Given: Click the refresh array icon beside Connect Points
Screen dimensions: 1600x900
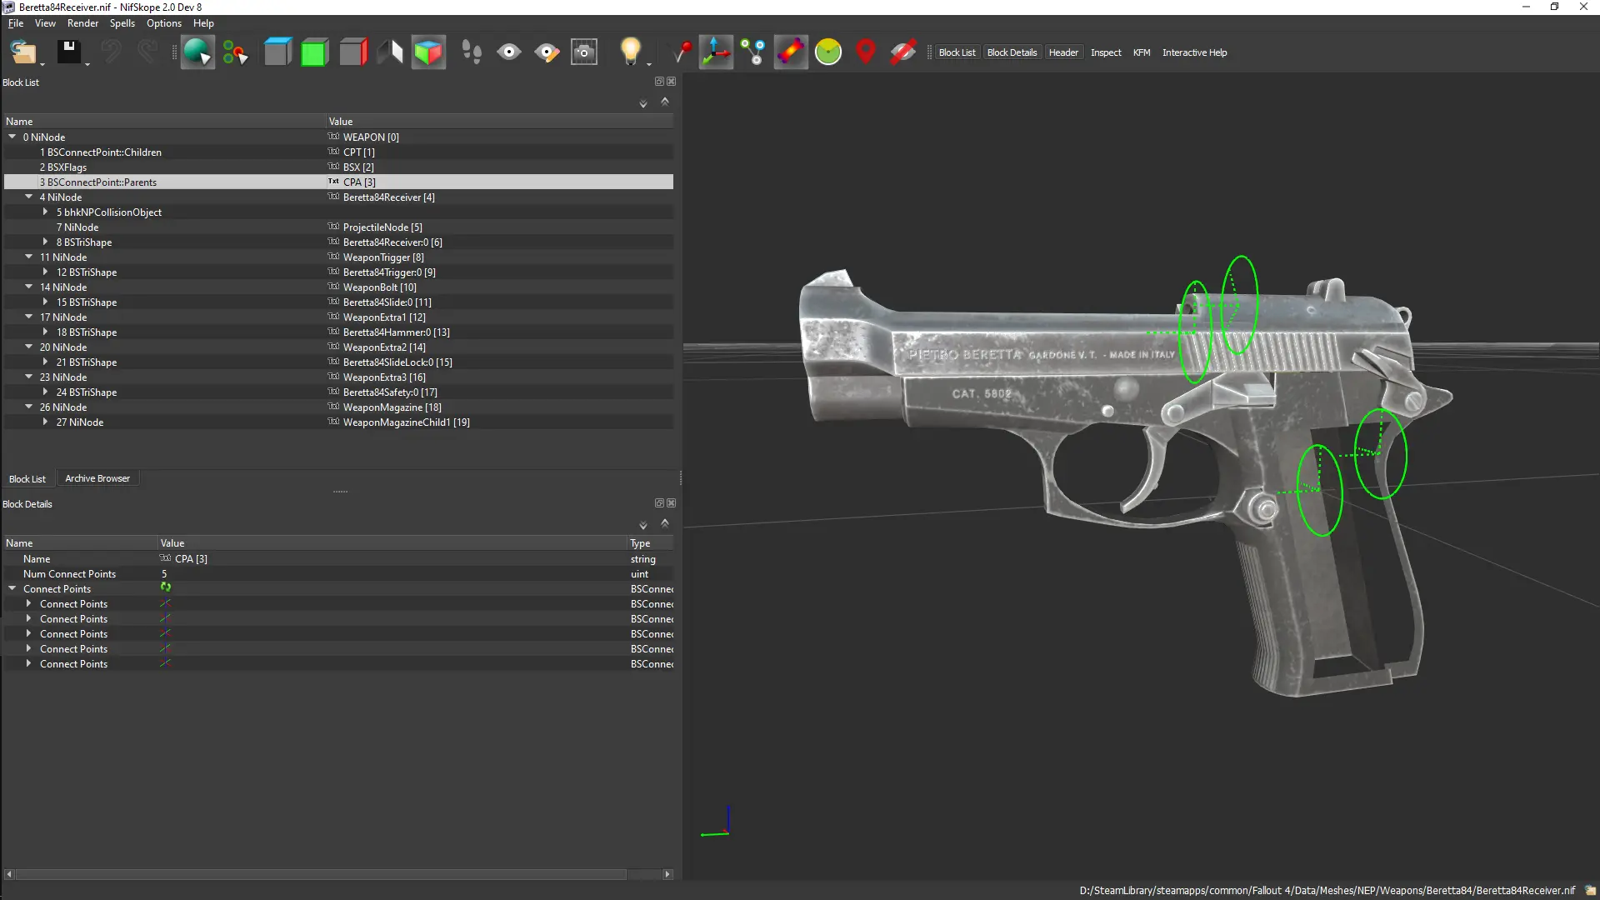Looking at the screenshot, I should pos(166,587).
